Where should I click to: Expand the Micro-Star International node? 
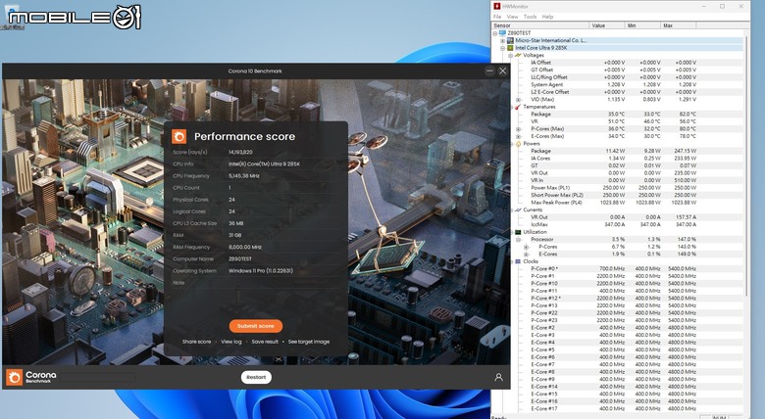(502, 40)
